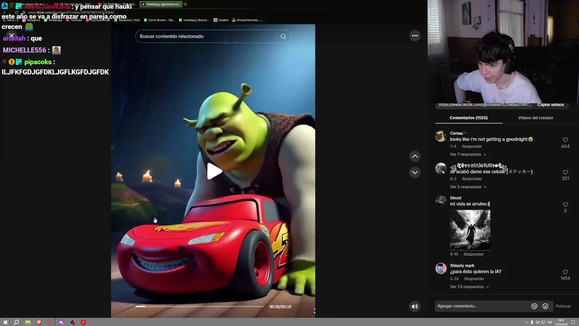Open File Explorer from taskbar
Screen dimensions: 579x326
(x=28, y=322)
